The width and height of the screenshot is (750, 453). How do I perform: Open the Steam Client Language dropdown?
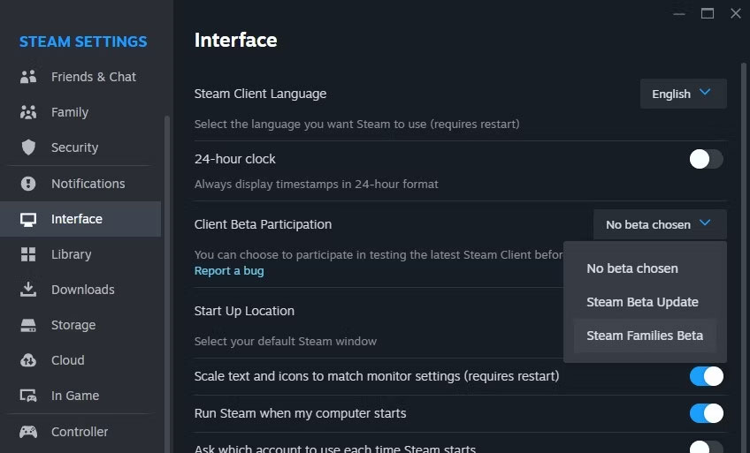point(683,94)
